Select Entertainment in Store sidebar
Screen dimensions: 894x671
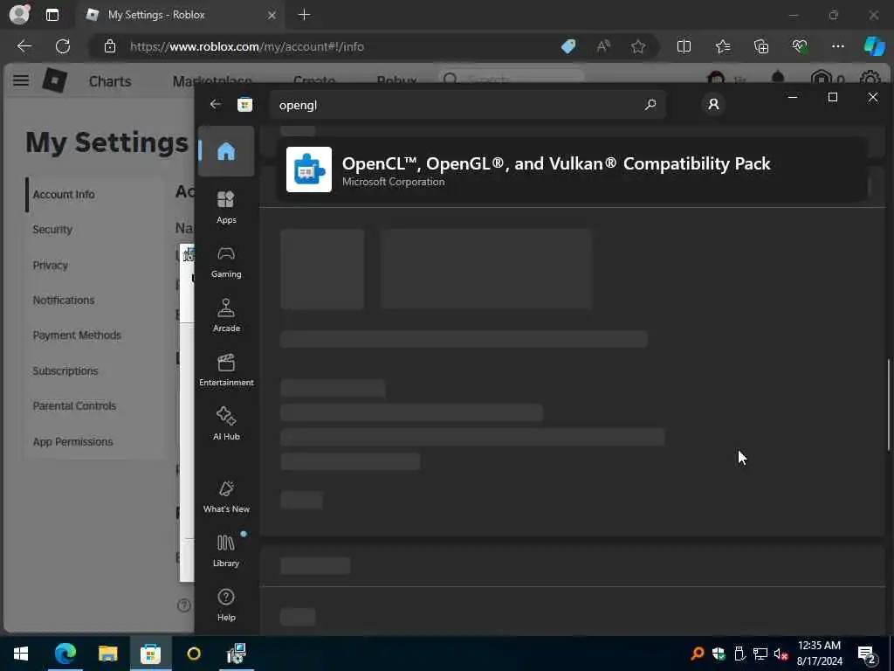point(226,370)
